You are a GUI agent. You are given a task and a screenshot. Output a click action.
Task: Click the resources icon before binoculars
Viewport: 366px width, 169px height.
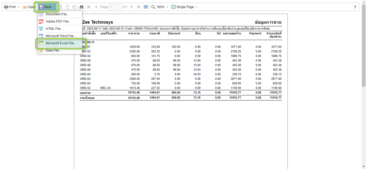pos(74,7)
